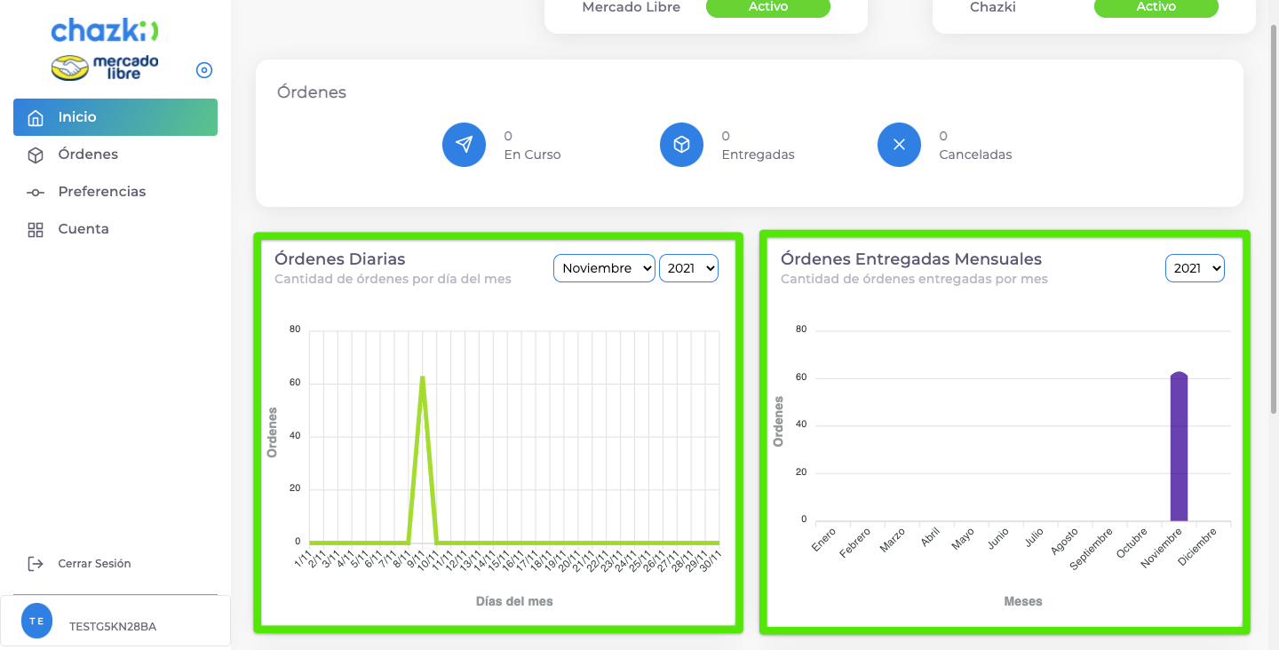Click the box Entregadas icon
The height and width of the screenshot is (650, 1279).
coord(681,145)
